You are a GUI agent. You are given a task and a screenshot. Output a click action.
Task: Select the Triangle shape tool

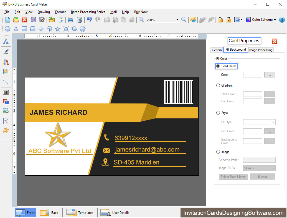coord(16,29)
